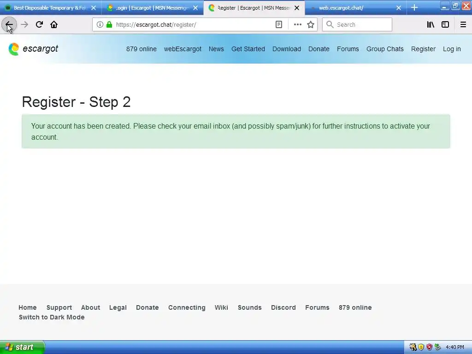Screen dimensions: 472x354
Task: Open footer Legal link
Action: tap(118, 307)
